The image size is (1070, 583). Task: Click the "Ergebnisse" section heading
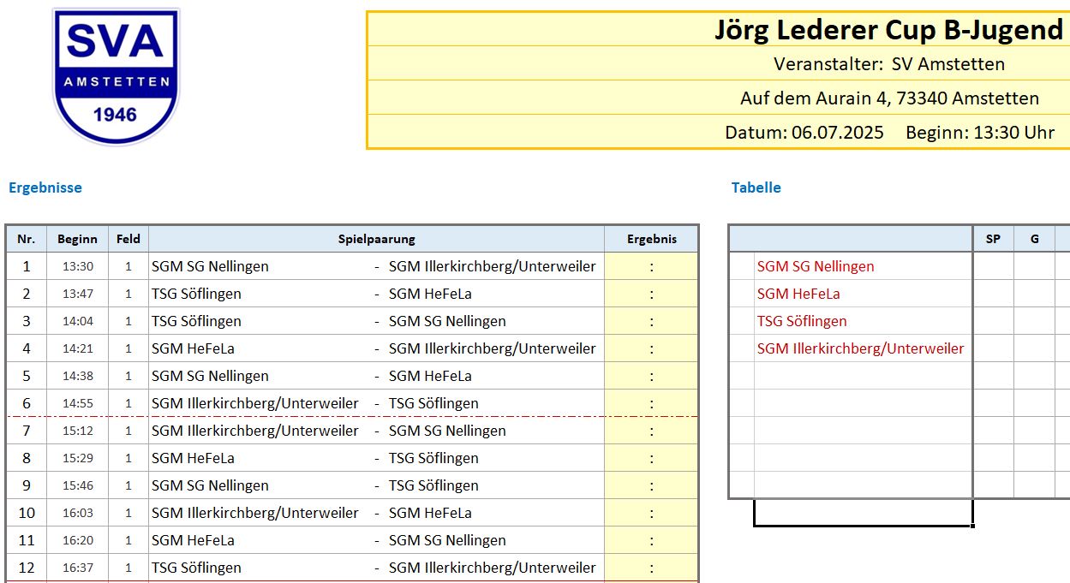pos(45,187)
